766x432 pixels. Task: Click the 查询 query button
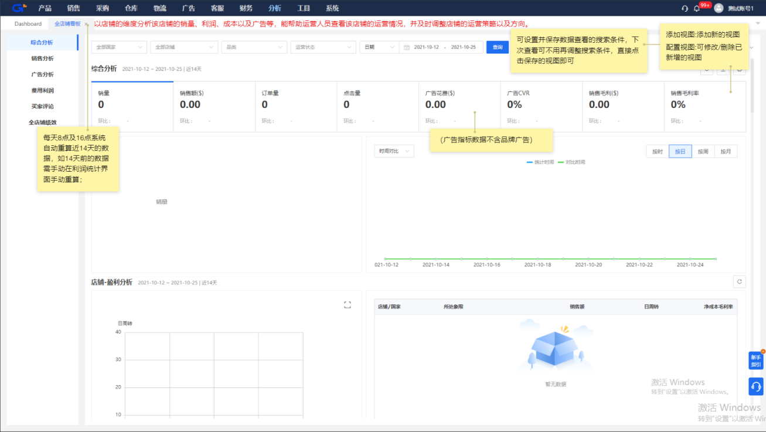[497, 46]
